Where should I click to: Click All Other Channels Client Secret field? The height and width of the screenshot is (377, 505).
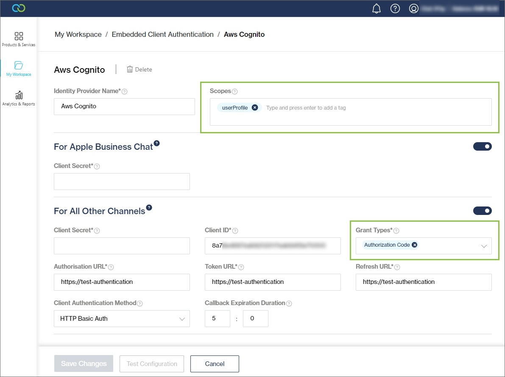[x=122, y=246]
